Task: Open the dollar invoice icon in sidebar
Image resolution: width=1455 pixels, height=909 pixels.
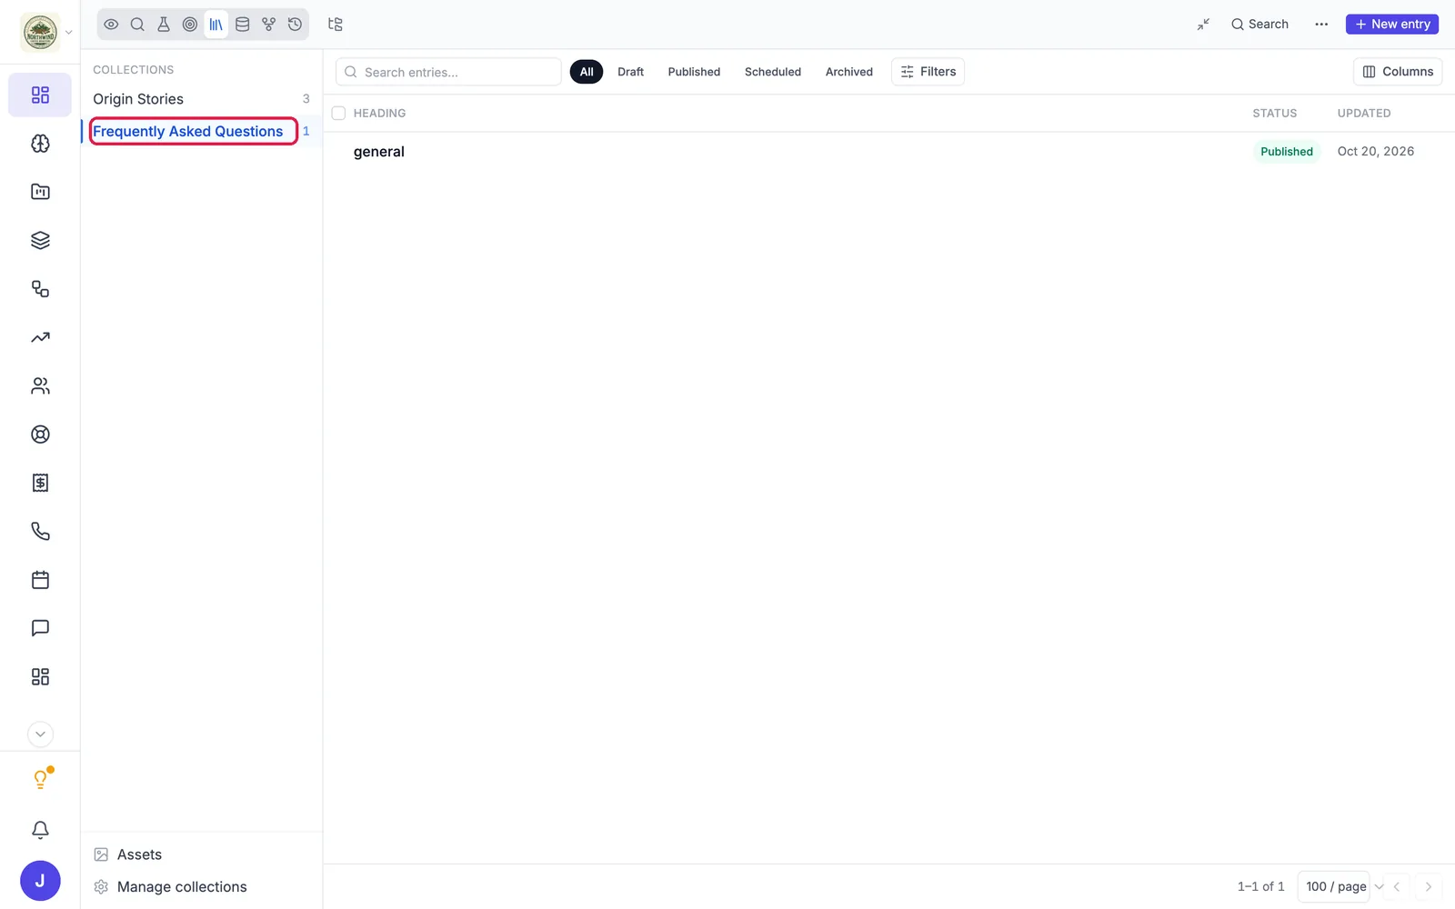Action: [x=40, y=483]
